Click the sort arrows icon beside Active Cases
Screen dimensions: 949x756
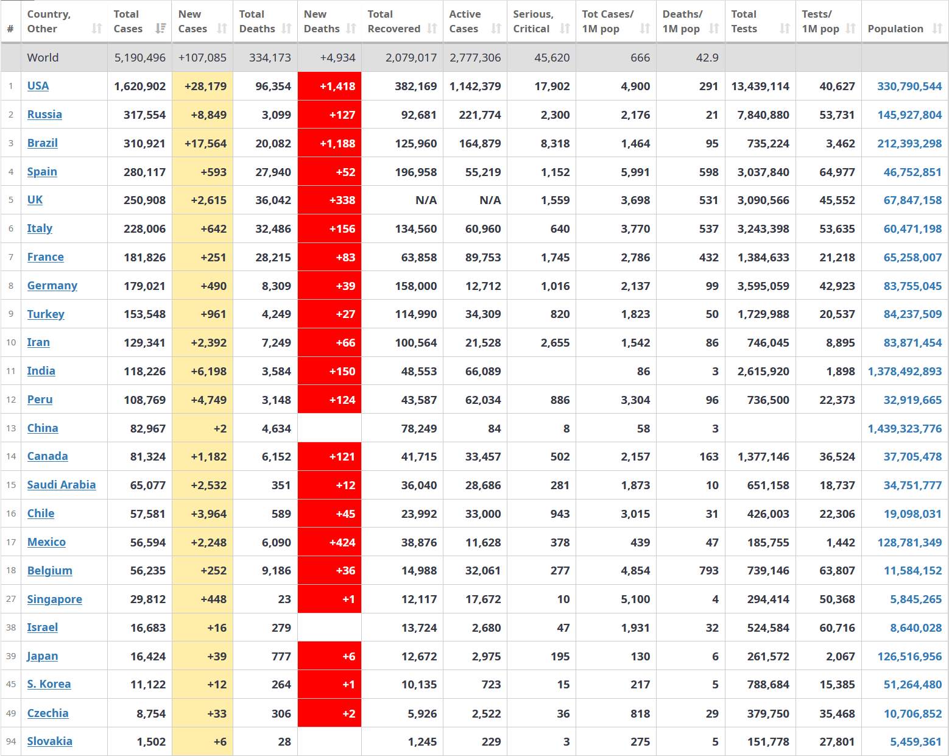[496, 29]
